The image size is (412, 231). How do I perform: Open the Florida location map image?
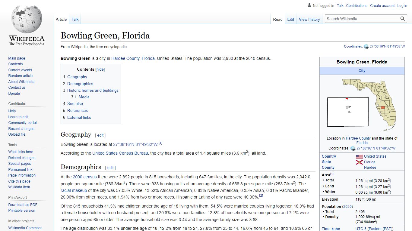362,105
